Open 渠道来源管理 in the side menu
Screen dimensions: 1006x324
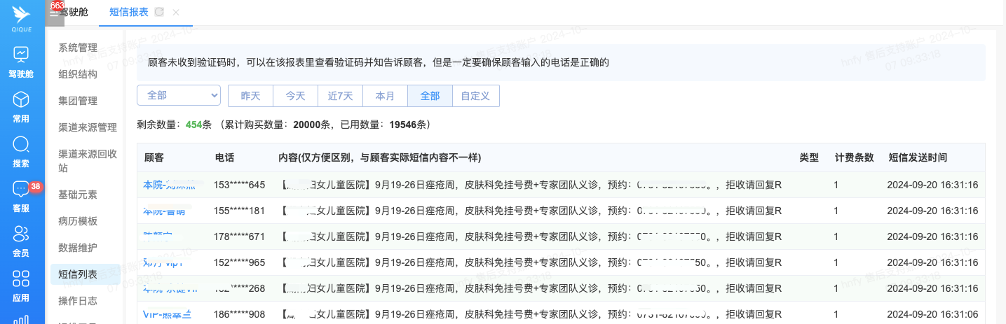click(88, 127)
